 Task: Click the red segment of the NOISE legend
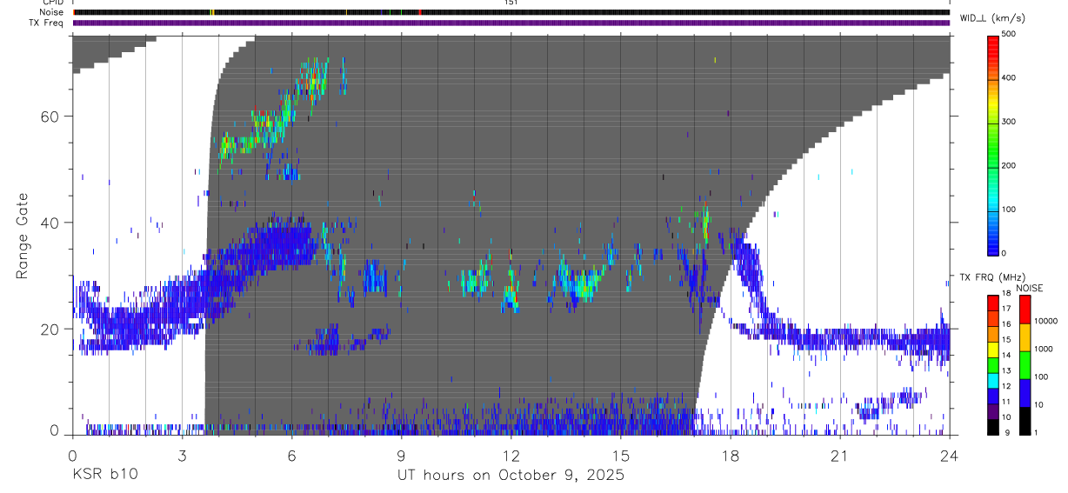click(1025, 309)
